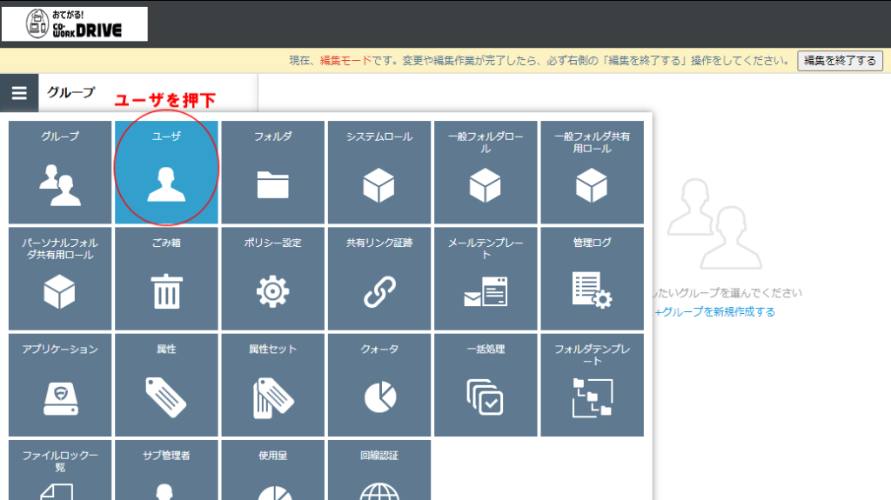The image size is (891, 500).
Task: Click the グループ header title
Action: tap(71, 92)
